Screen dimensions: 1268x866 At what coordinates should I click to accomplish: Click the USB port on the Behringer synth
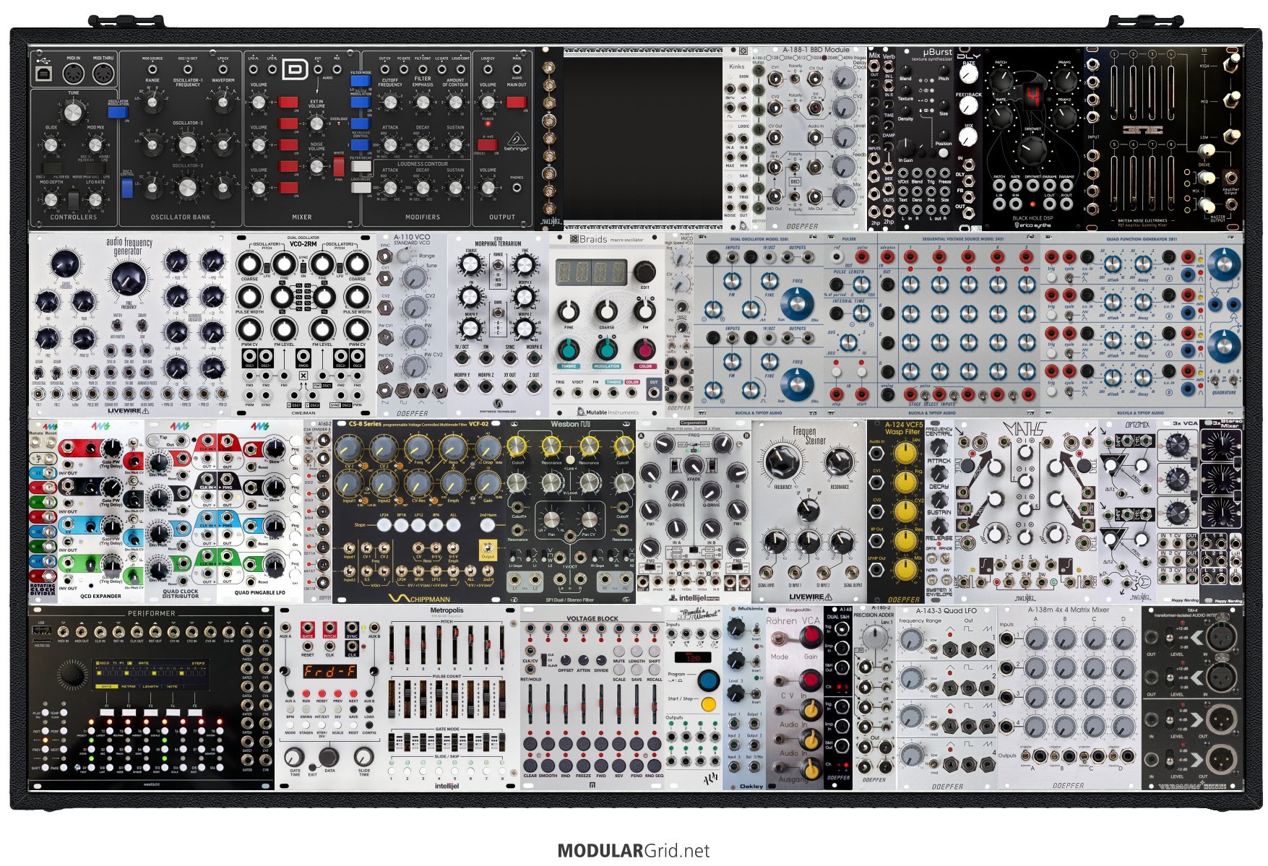click(x=44, y=74)
